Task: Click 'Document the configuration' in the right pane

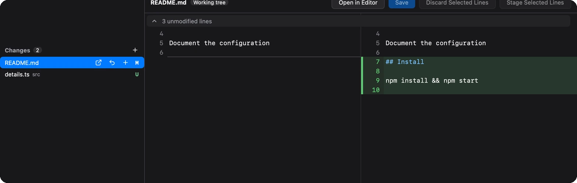Action: click(x=436, y=43)
